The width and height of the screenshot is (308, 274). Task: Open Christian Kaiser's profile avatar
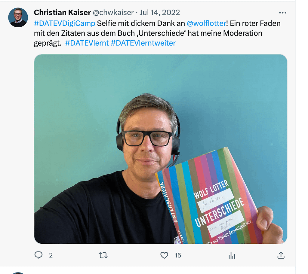coord(18,17)
